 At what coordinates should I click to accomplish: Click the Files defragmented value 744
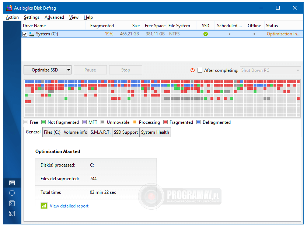(93, 178)
